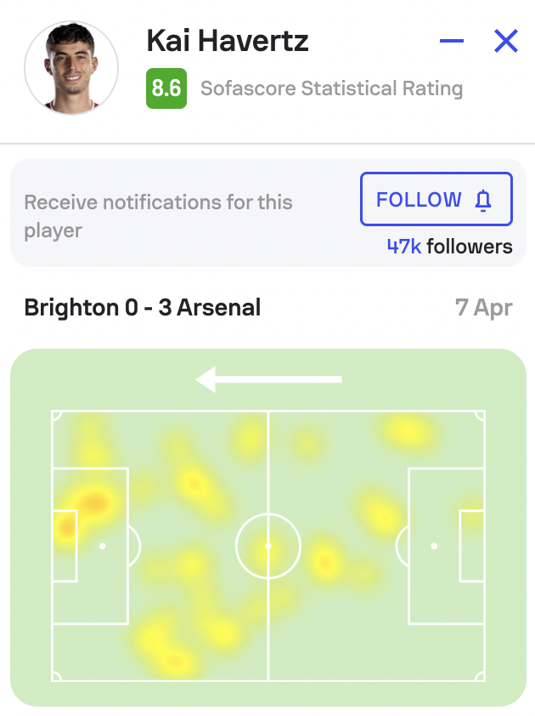Click the 7 Apr match date
The image size is (535, 716).
(x=484, y=307)
